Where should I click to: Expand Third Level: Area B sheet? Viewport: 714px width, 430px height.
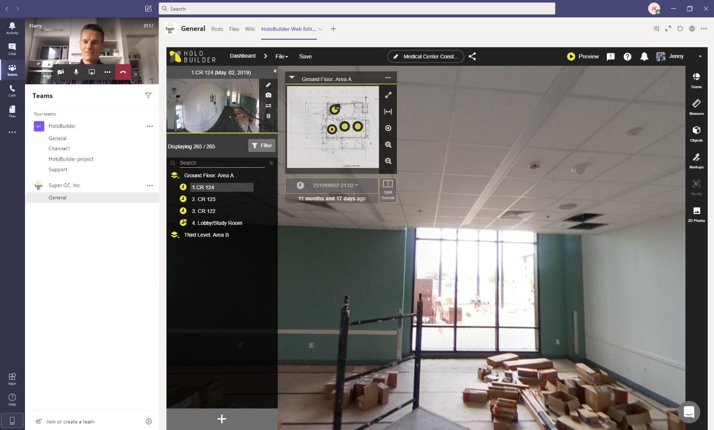[x=175, y=235]
